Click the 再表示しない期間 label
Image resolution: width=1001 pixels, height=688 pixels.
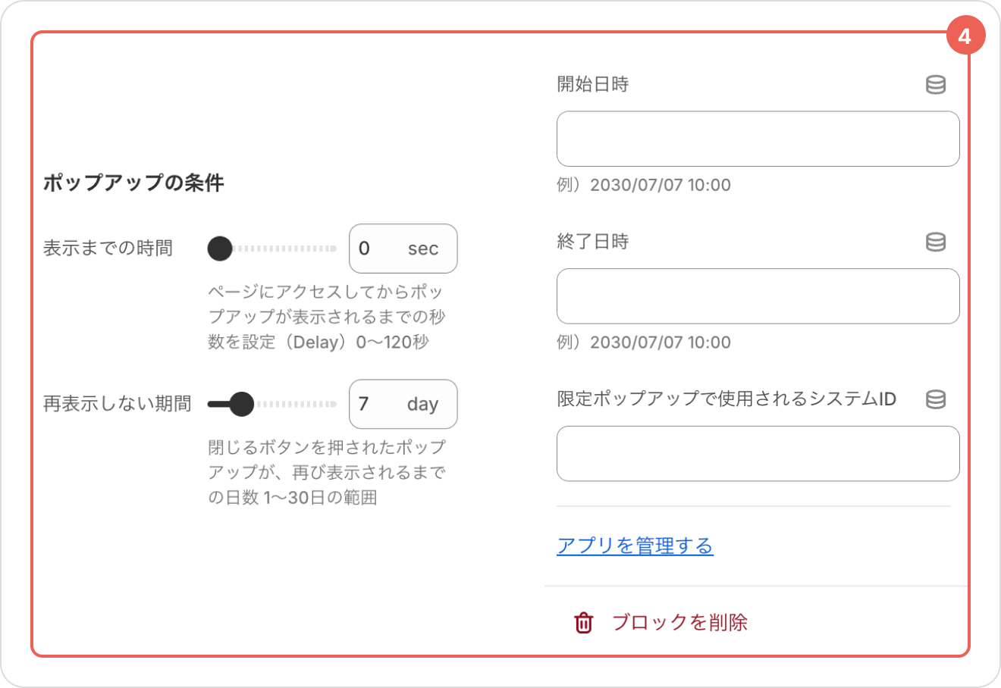[x=117, y=404]
